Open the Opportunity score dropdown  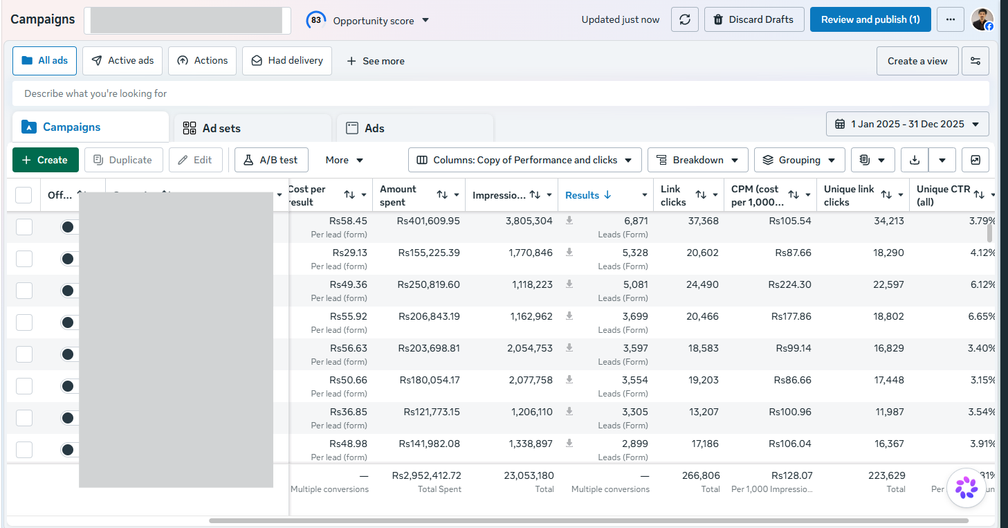425,20
